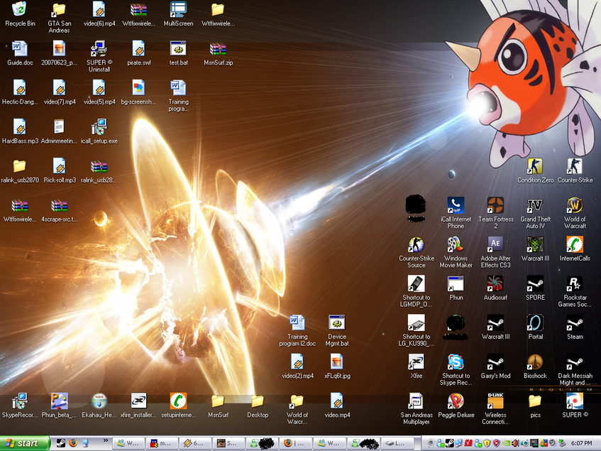
Task: Select the Shortcut to LGMDP icon
Action: point(417,291)
